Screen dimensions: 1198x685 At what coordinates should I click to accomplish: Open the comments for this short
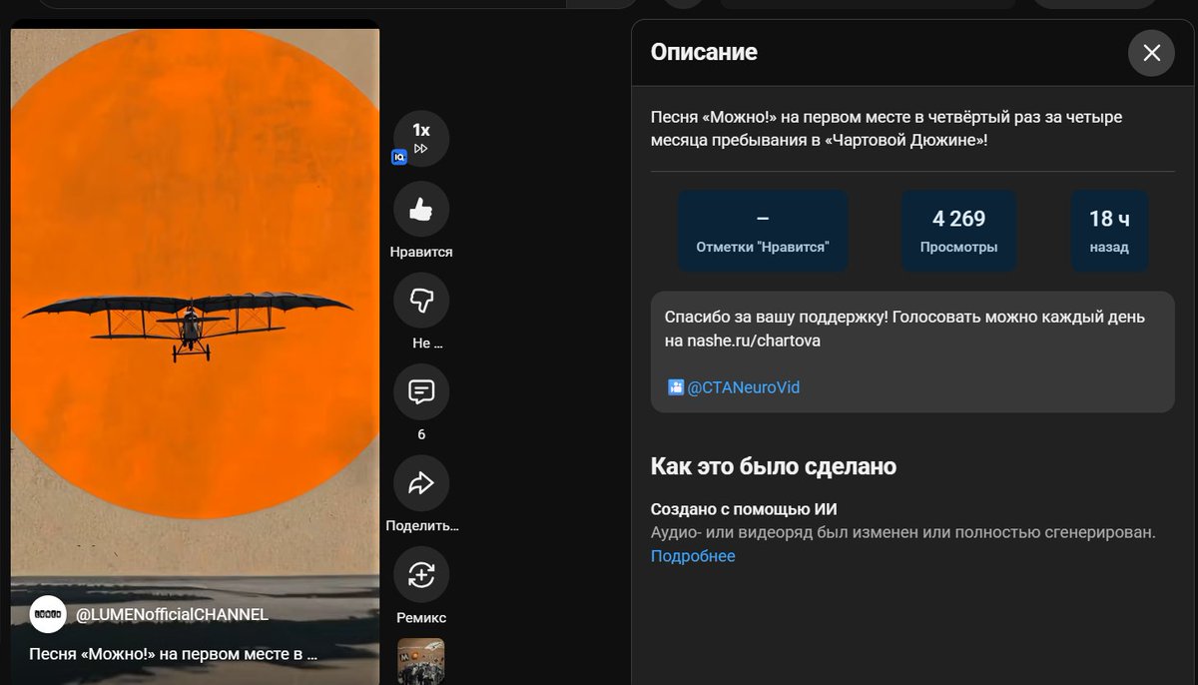click(421, 392)
